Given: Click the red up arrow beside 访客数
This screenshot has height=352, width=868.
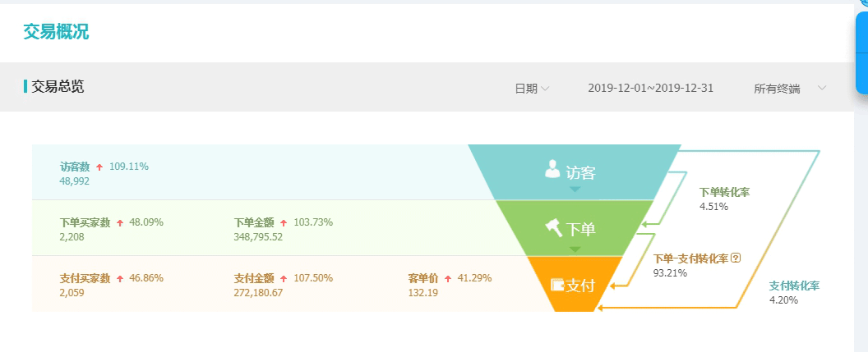Looking at the screenshot, I should (x=99, y=167).
